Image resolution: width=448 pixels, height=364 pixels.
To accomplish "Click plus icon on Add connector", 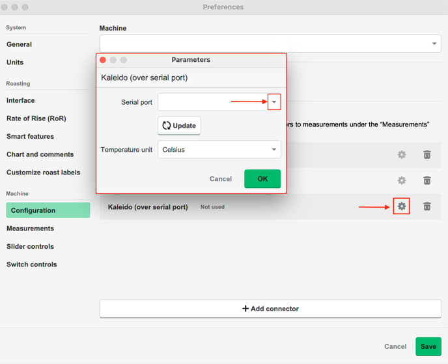I will point(245,309).
